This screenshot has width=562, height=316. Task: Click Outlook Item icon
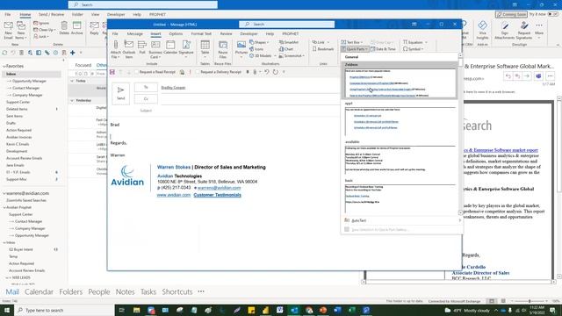coord(129,49)
